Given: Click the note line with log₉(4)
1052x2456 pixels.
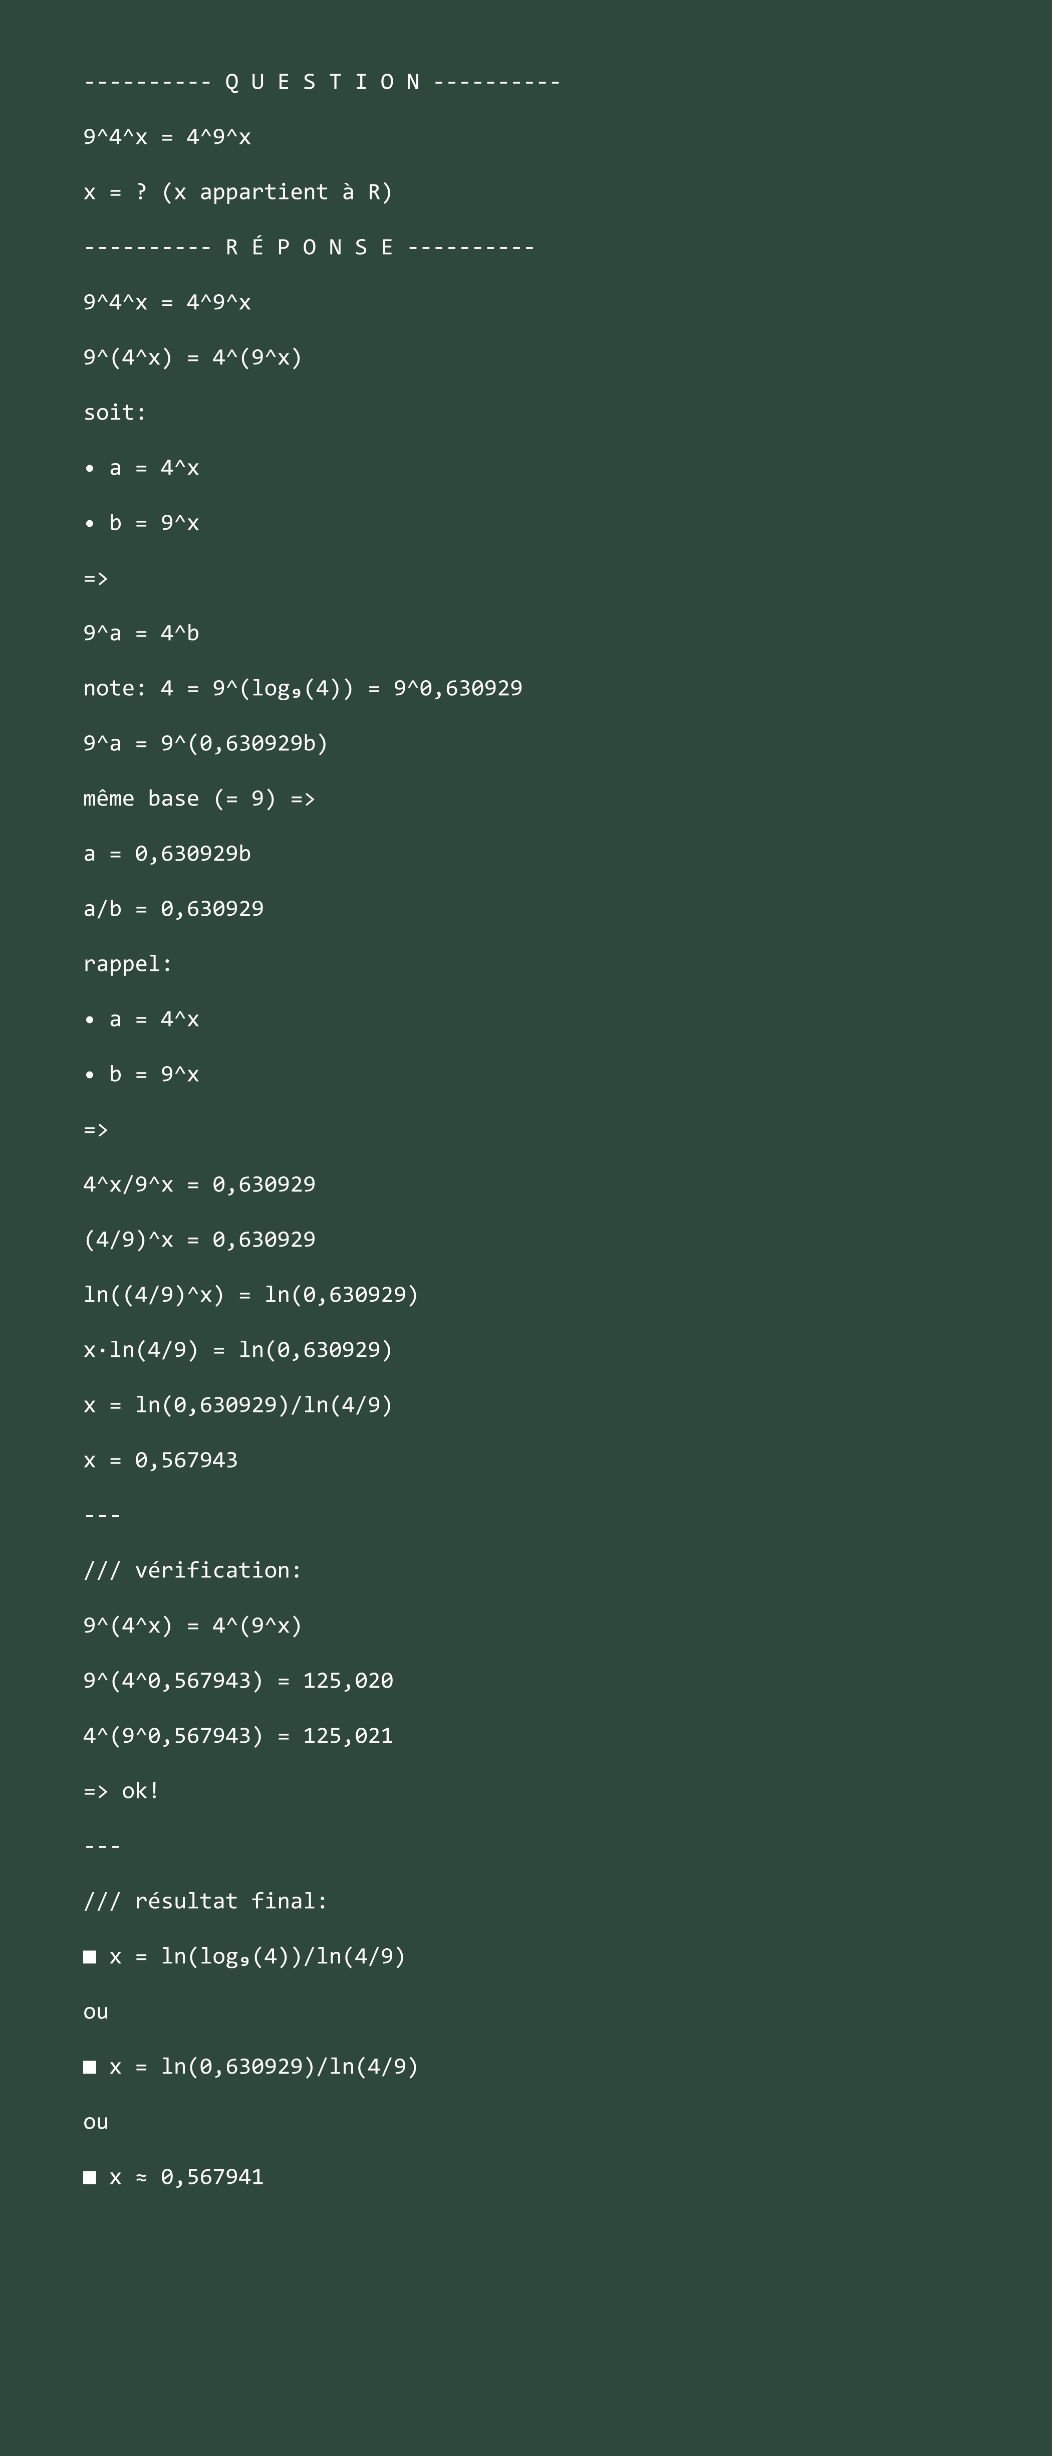Looking at the screenshot, I should [303, 688].
